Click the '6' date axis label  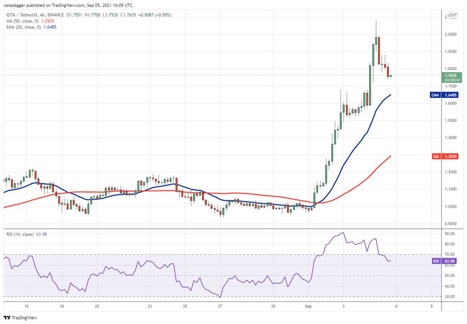[x=396, y=307]
